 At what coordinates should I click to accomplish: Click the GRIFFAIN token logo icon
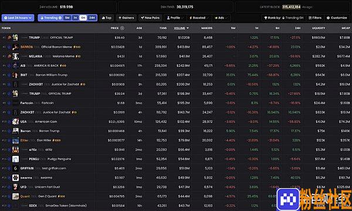[15, 168]
